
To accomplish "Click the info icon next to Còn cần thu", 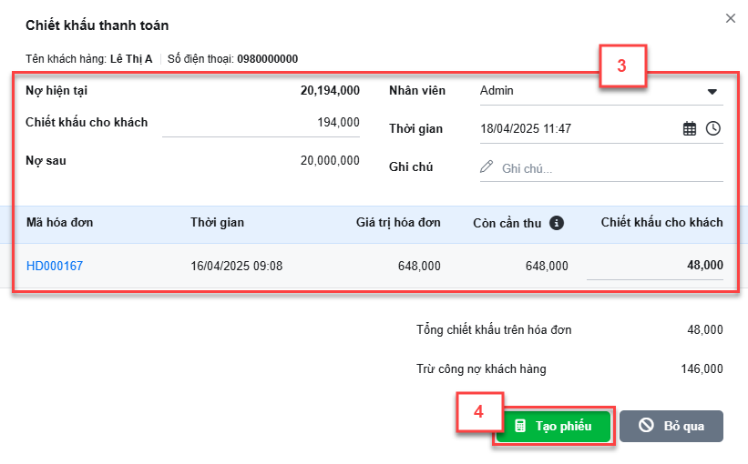I will coord(557,223).
